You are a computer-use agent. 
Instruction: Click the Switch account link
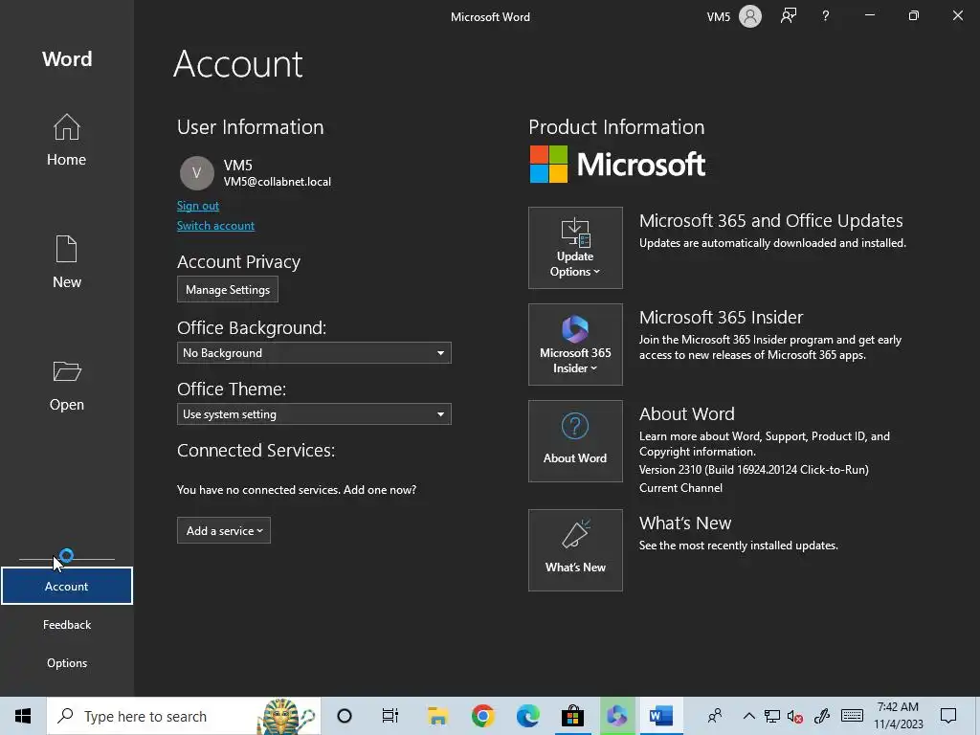click(215, 226)
